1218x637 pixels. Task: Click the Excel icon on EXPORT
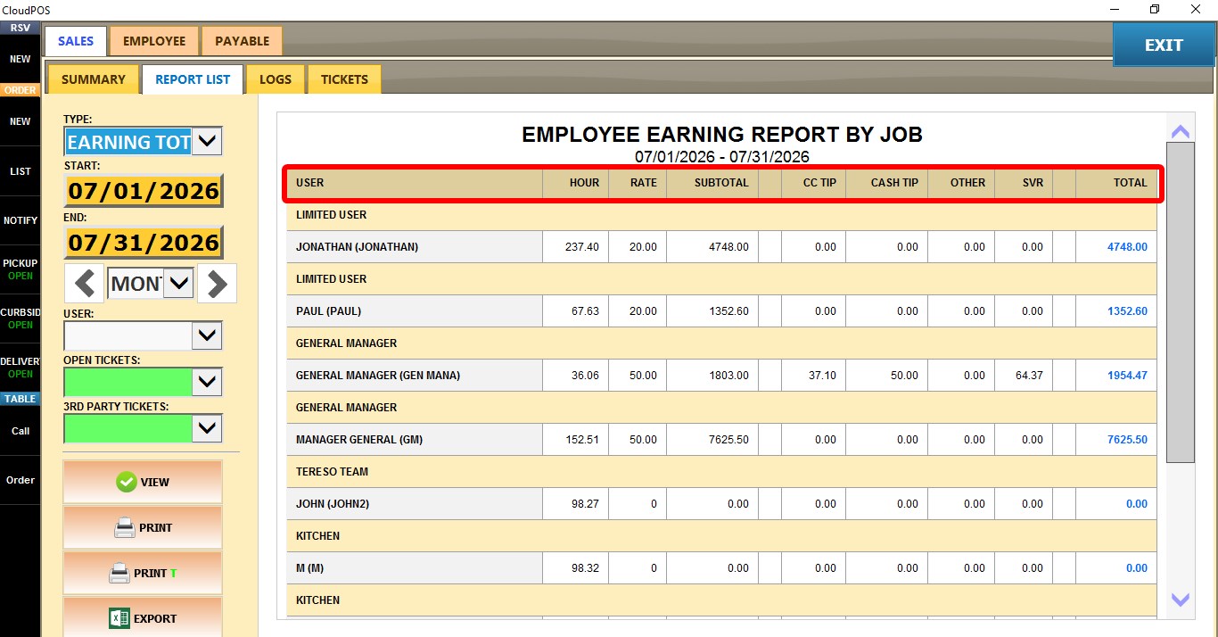[x=119, y=618]
